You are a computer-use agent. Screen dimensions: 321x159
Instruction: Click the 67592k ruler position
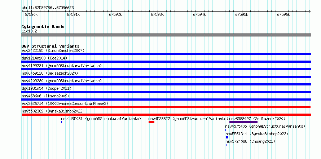click(115, 14)
